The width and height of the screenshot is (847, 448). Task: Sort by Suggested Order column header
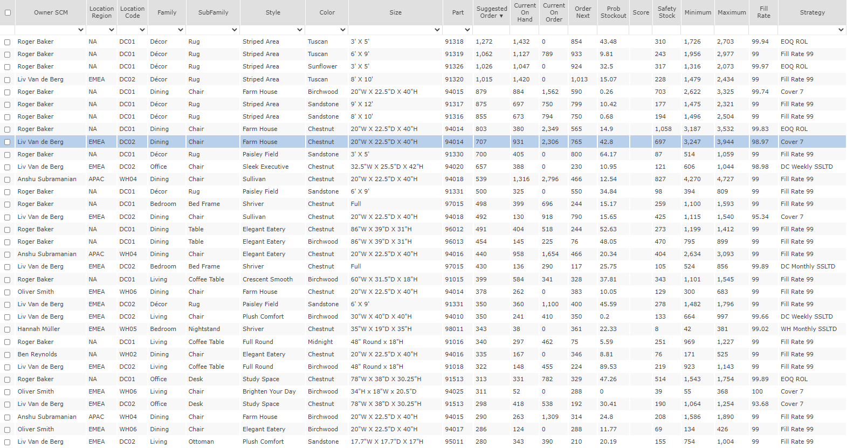pyautogui.click(x=491, y=12)
